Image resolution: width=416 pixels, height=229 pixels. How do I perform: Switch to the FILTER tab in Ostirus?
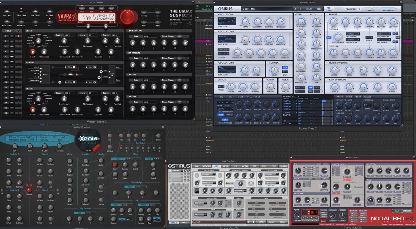(x=226, y=166)
